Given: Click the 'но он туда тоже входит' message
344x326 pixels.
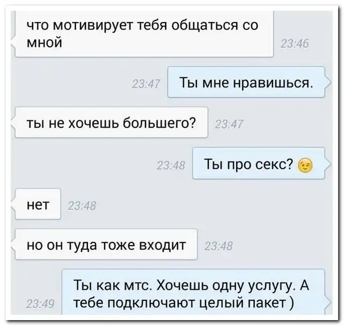Looking at the screenshot, I should (106, 244).
